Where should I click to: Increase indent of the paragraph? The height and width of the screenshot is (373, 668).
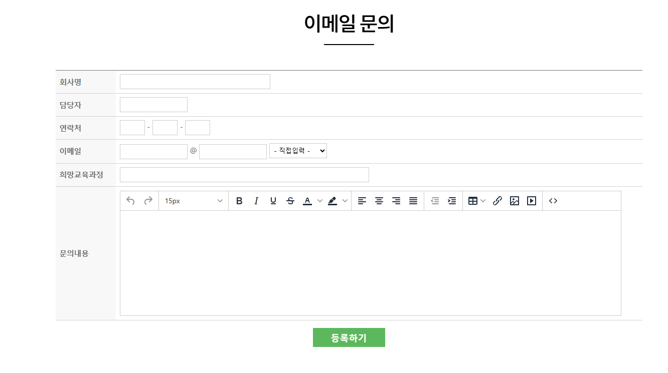[452, 201]
